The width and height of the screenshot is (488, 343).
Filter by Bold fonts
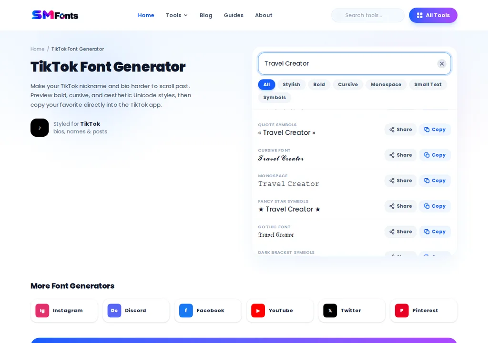(x=319, y=84)
